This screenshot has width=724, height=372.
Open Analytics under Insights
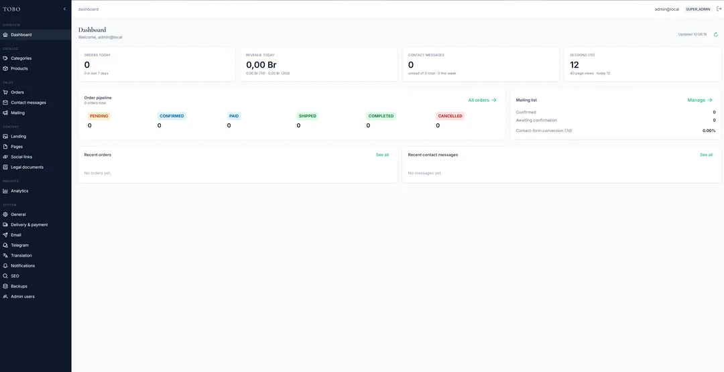pos(36,190)
